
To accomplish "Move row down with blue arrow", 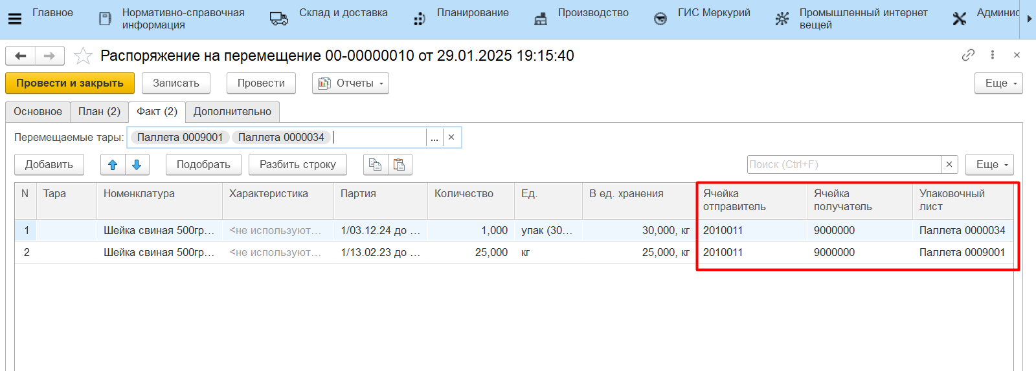I will pyautogui.click(x=137, y=165).
